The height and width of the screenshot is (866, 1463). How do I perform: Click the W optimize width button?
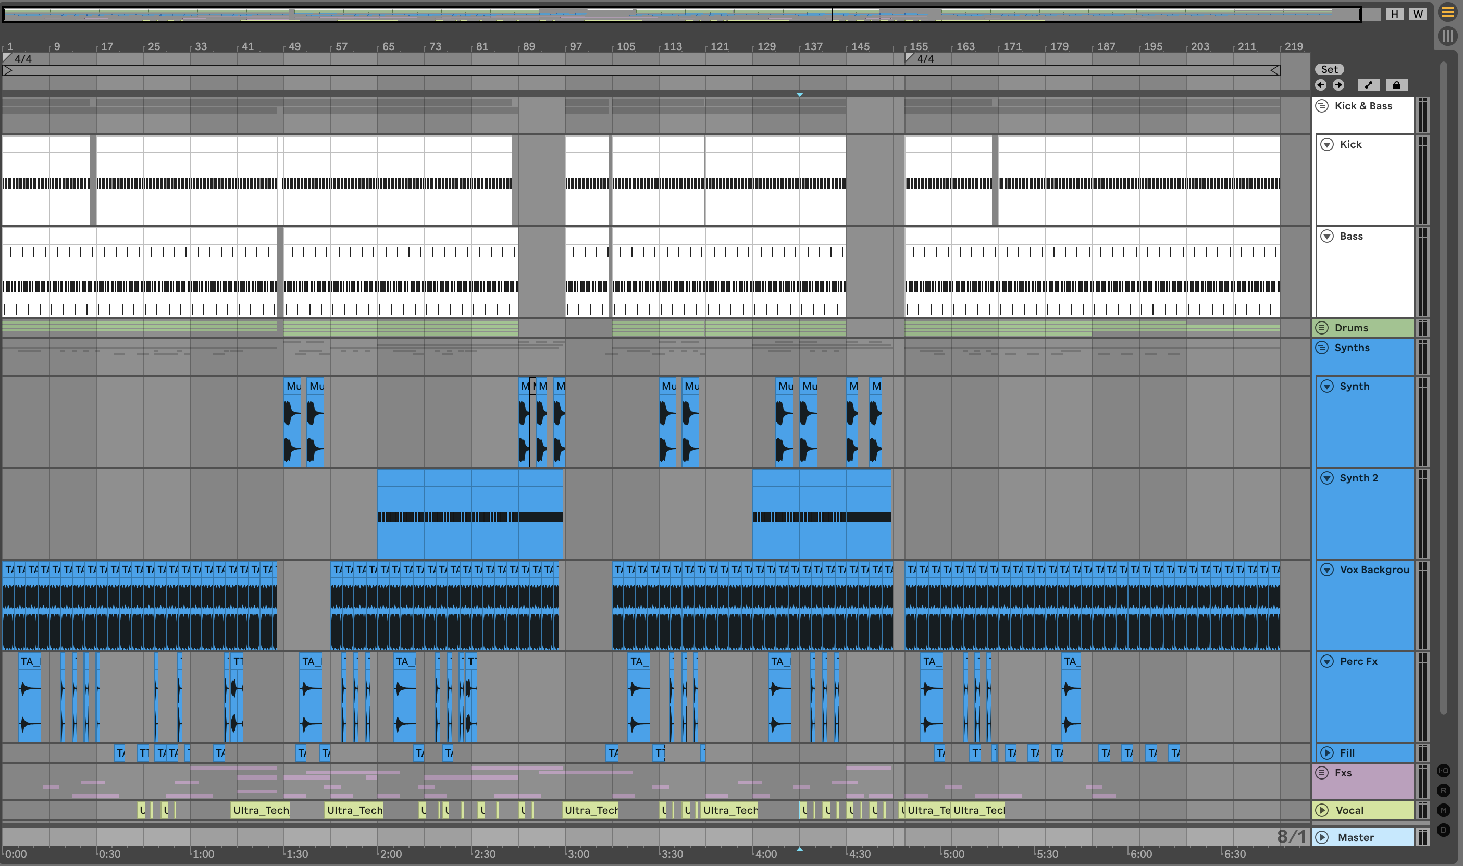pos(1418,14)
